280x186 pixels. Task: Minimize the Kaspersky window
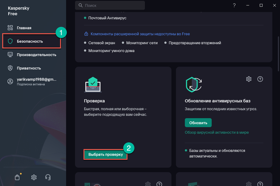click(248, 5)
